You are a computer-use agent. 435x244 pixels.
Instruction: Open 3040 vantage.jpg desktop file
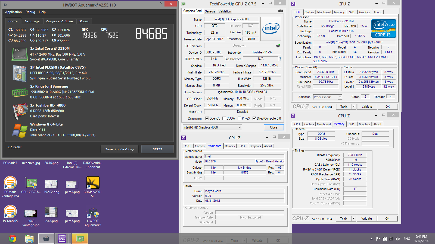31,218
